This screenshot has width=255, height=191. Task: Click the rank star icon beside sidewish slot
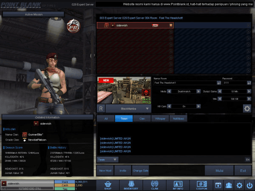click(x=113, y=25)
